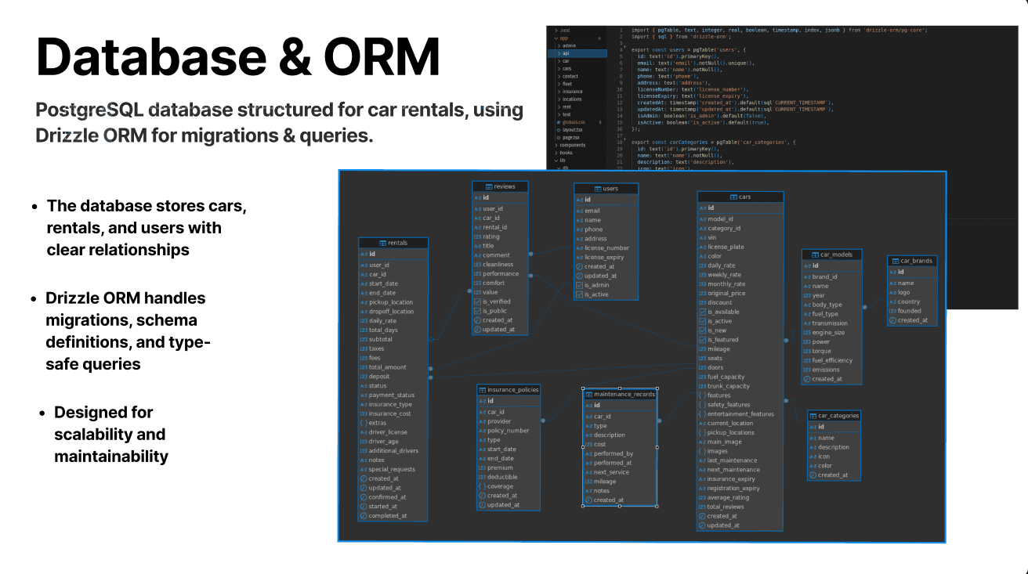Image resolution: width=1028 pixels, height=574 pixels.
Task: Click the 123 numeric icon next to rating
Action: pos(476,236)
